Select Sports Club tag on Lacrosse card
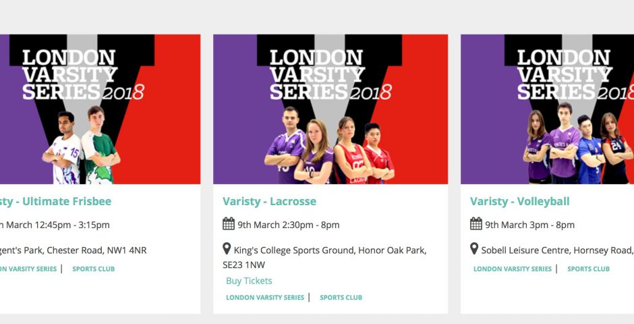The height and width of the screenshot is (324, 634). click(341, 297)
